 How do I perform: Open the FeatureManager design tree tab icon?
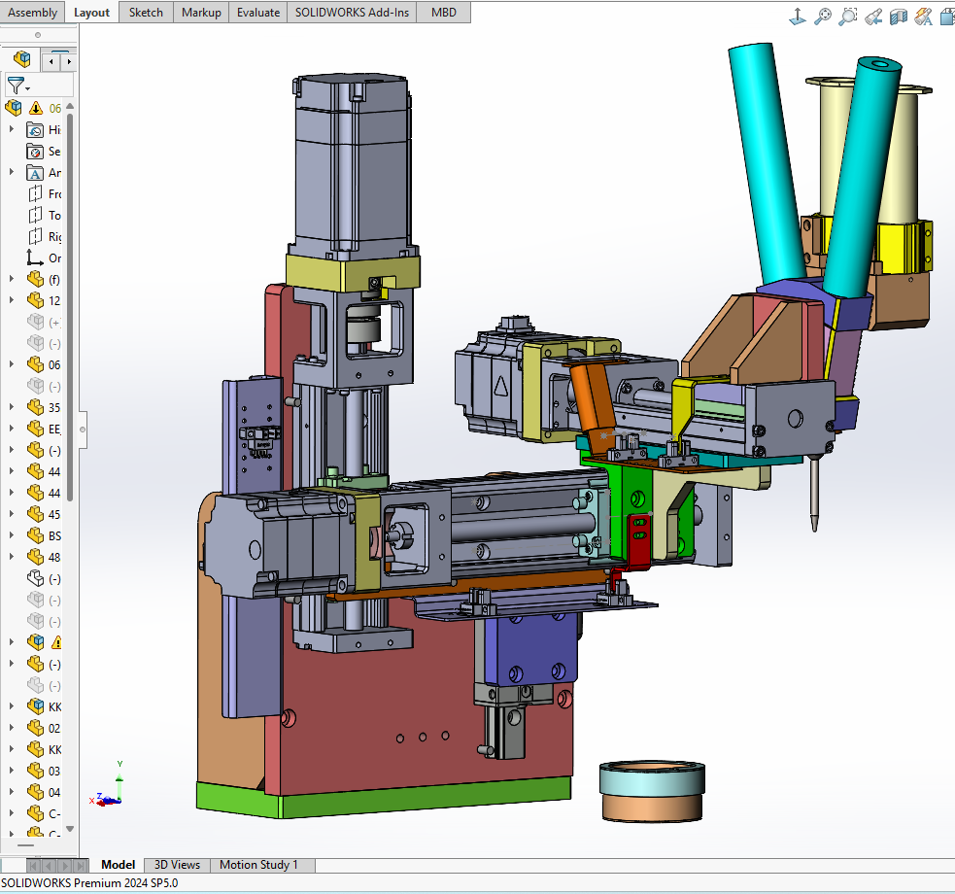tap(21, 60)
